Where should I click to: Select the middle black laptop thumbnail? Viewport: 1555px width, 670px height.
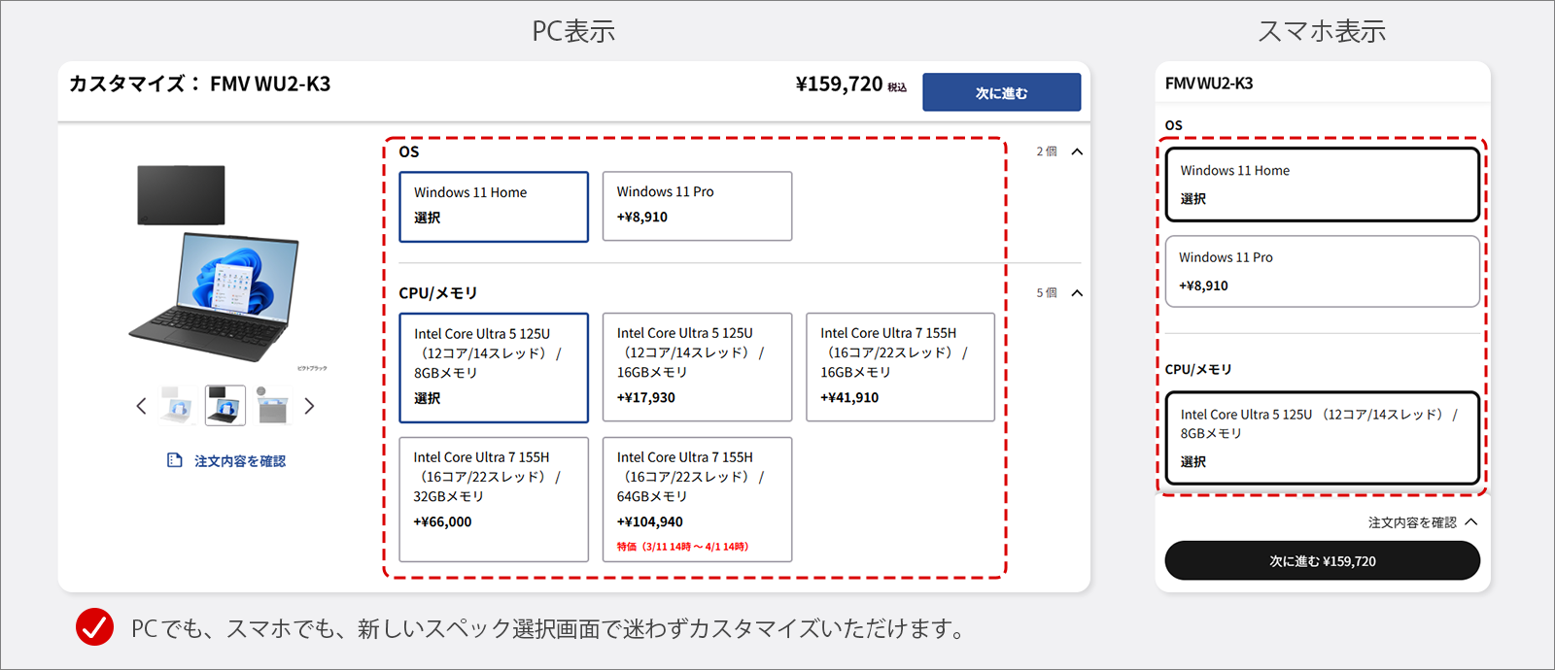tap(225, 406)
